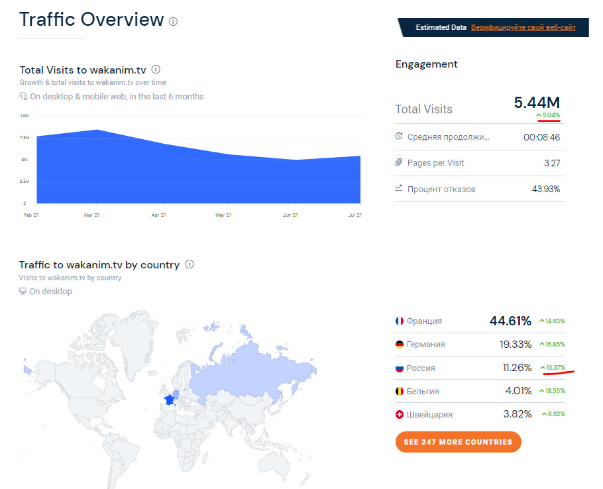603x489 pixels.
Task: Click the Russian flag icon
Action: [x=400, y=368]
